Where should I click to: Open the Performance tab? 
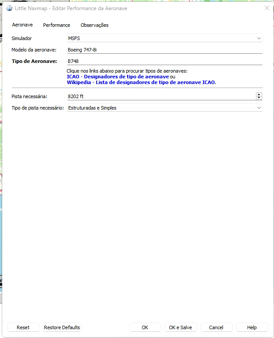(x=56, y=25)
